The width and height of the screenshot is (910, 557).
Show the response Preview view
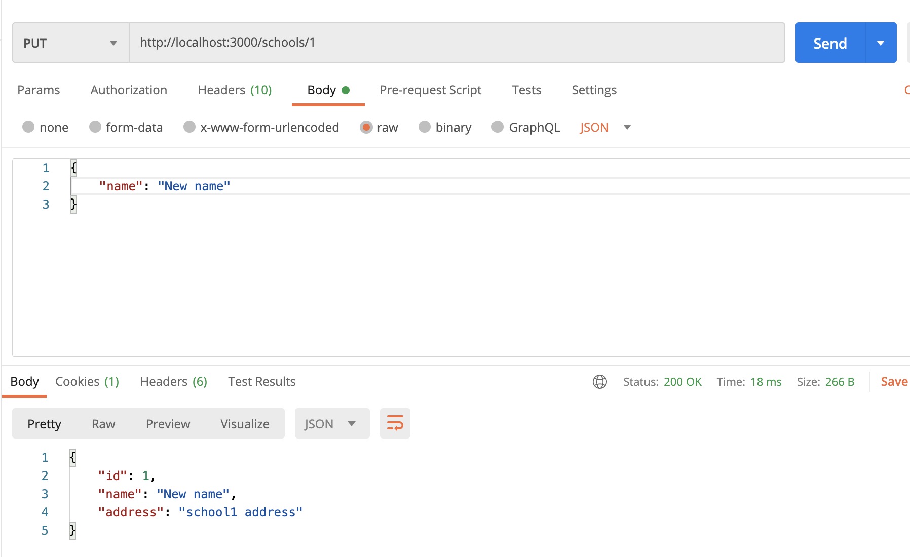coord(168,423)
